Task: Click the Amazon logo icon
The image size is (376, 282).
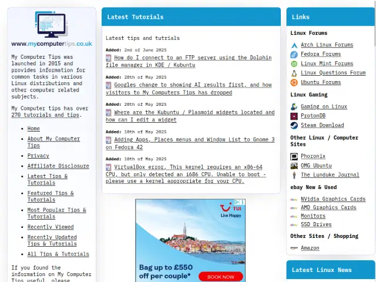Action: tap(294, 248)
